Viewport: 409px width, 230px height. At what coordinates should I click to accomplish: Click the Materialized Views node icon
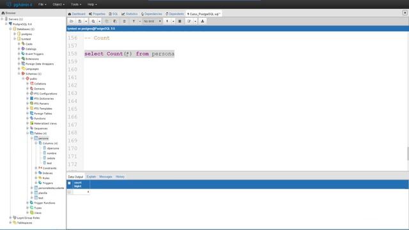pos(31,123)
